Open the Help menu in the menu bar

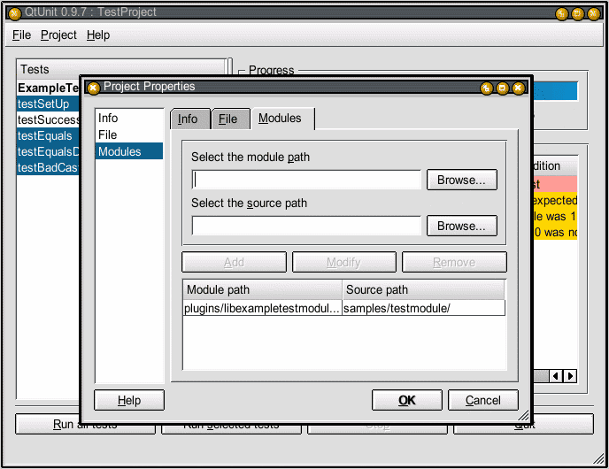pos(98,35)
